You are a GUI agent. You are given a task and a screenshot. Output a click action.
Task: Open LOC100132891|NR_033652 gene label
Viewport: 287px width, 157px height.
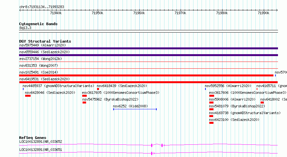41,142
